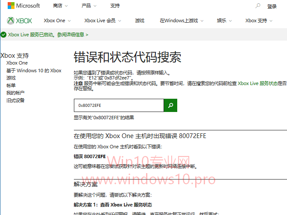The height and width of the screenshot is (215, 287).
Task: Select 基于 Windows 10 的 Xbox sidebar link
Action: pos(34,71)
